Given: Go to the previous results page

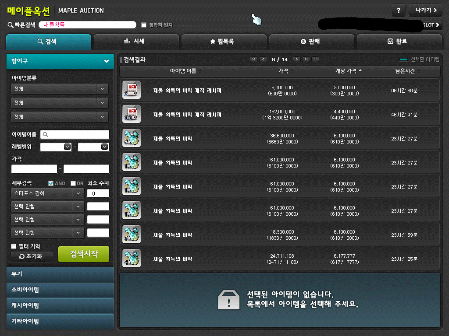Looking at the screenshot, I should pos(263,59).
